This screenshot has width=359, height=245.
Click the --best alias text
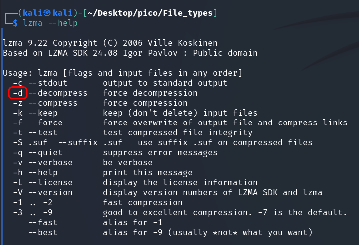point(42,232)
